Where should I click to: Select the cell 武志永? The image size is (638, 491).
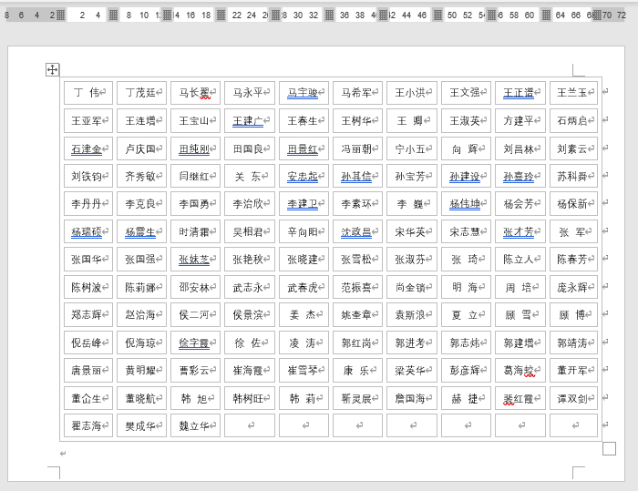click(x=250, y=287)
